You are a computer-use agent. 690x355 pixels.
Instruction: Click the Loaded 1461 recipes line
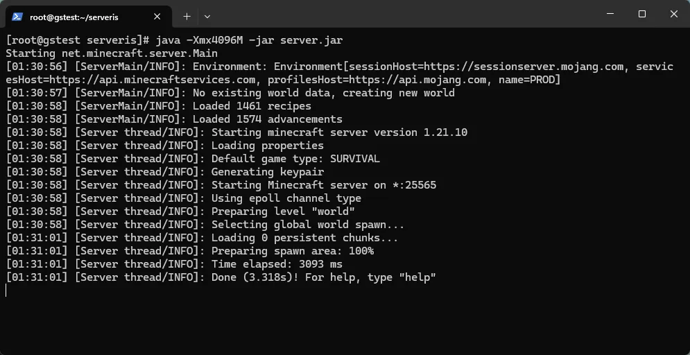coord(158,107)
